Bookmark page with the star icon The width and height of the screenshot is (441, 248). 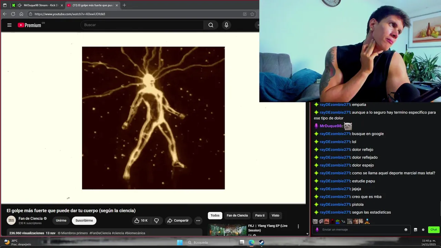252,14
